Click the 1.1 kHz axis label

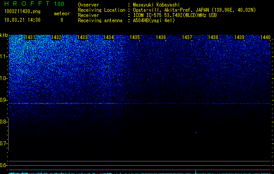coord(3,57)
